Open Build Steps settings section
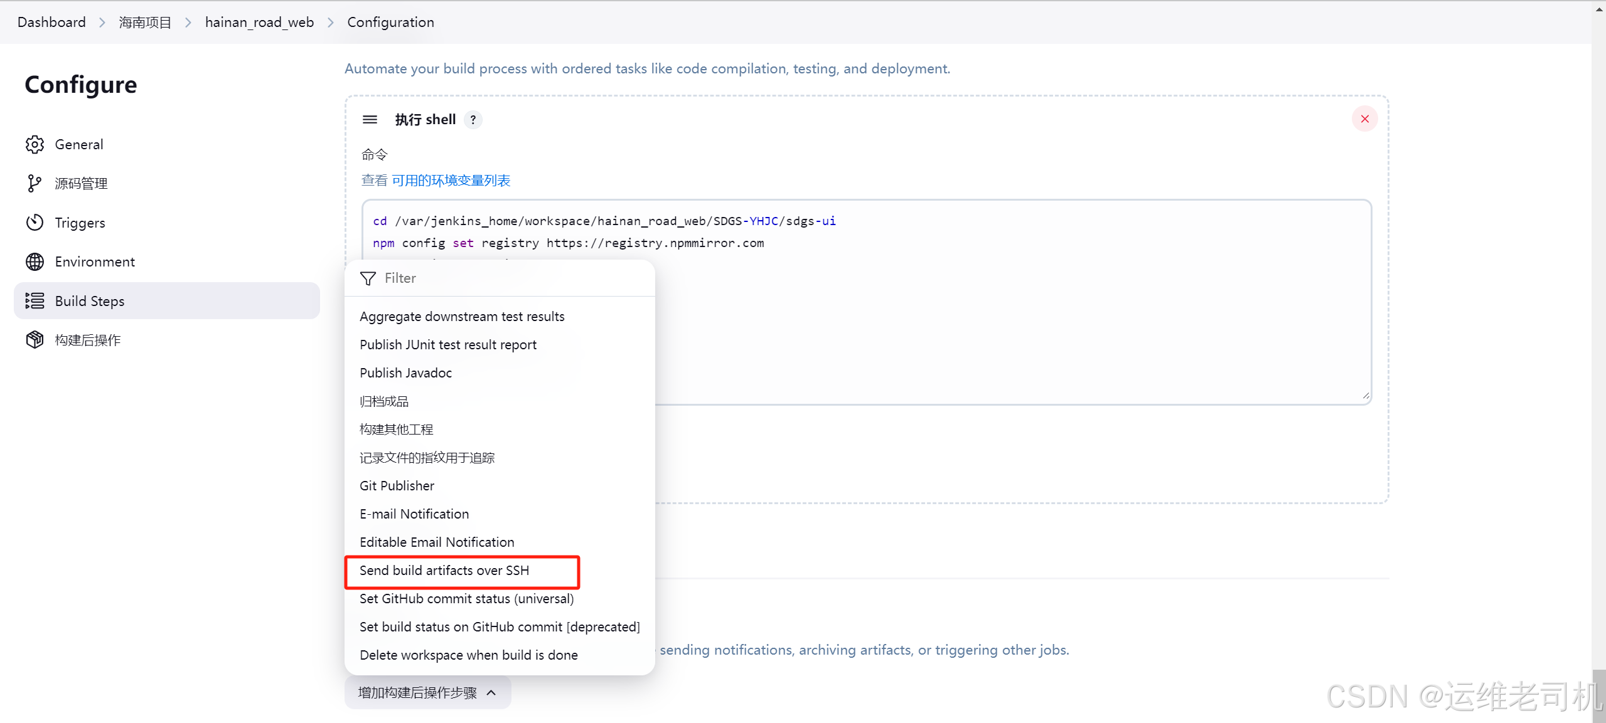Screen dimensions: 1606x723 tap(166, 301)
